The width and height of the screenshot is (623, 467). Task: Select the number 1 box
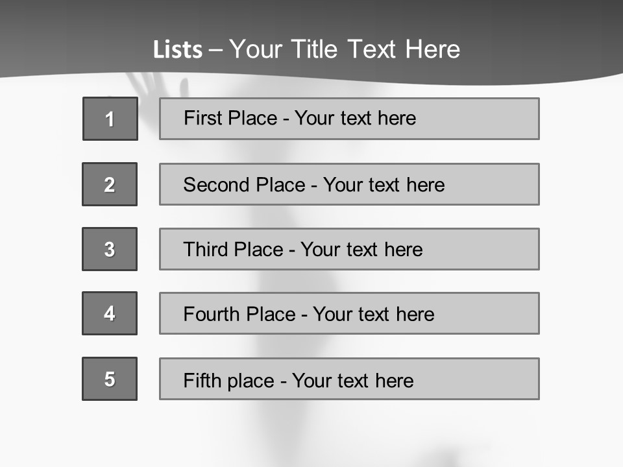(x=110, y=119)
